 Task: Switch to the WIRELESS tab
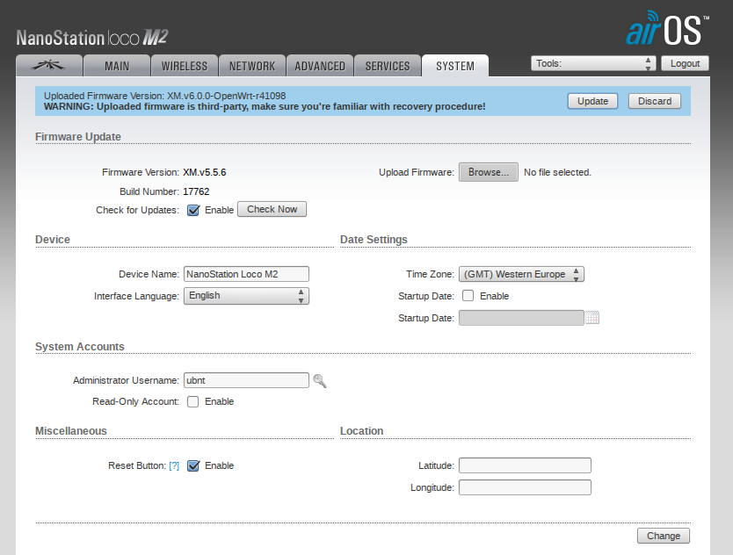coord(185,66)
